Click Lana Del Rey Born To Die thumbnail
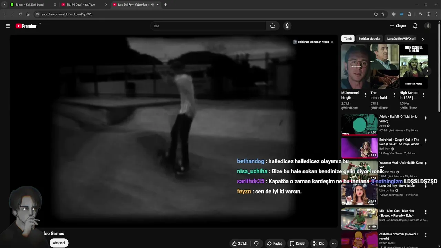The height and width of the screenshot is (248, 441). tap(359, 194)
